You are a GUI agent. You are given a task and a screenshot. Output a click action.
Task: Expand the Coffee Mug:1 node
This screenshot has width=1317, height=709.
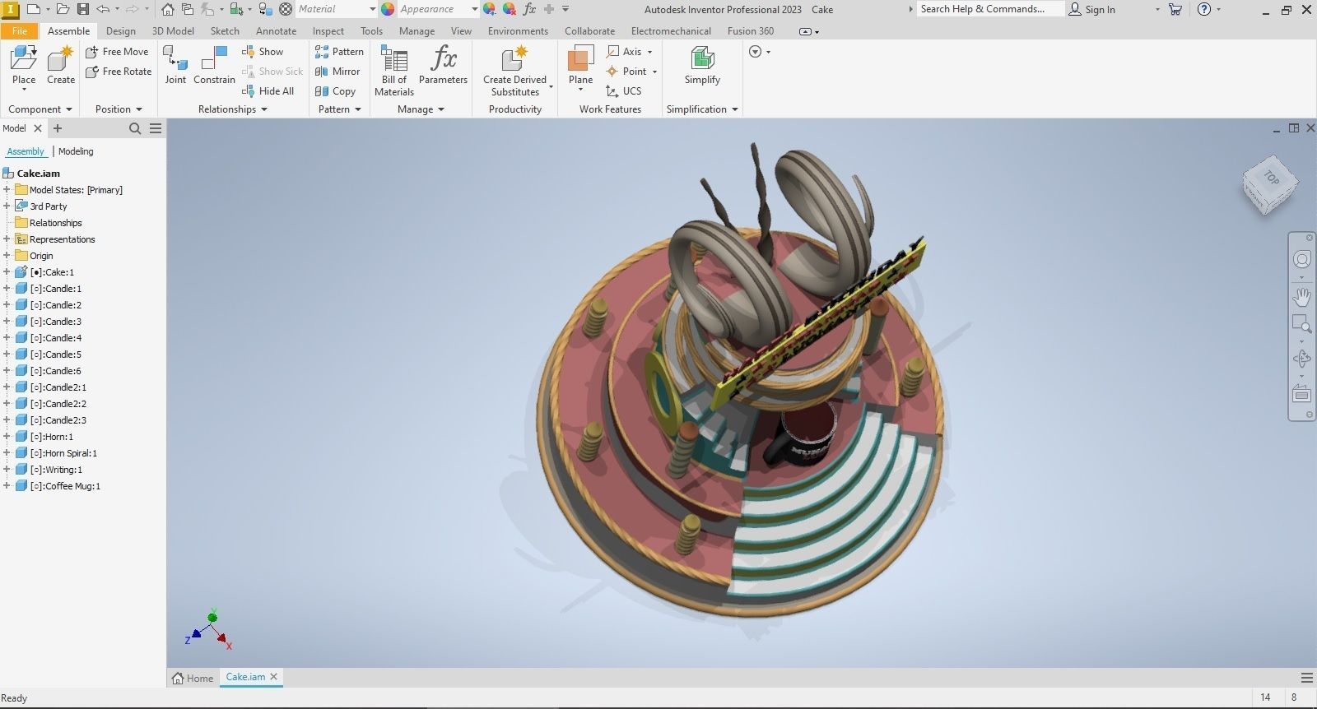[x=7, y=486]
